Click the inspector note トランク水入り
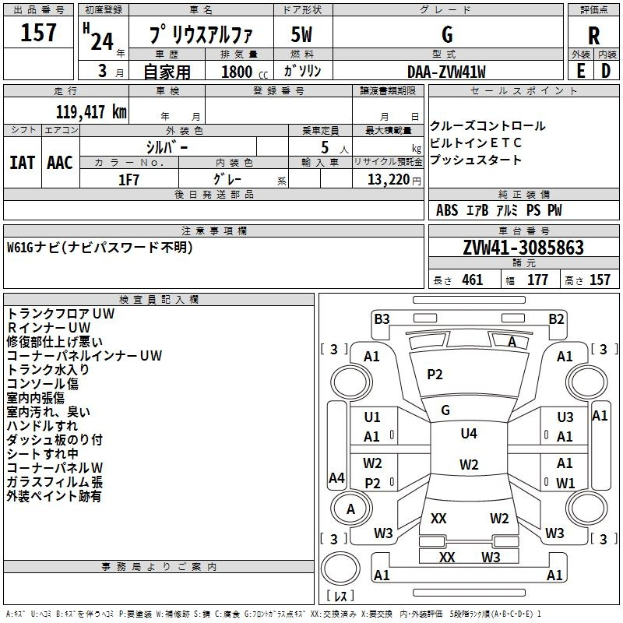This screenshot has height=623, width=623. click(48, 369)
